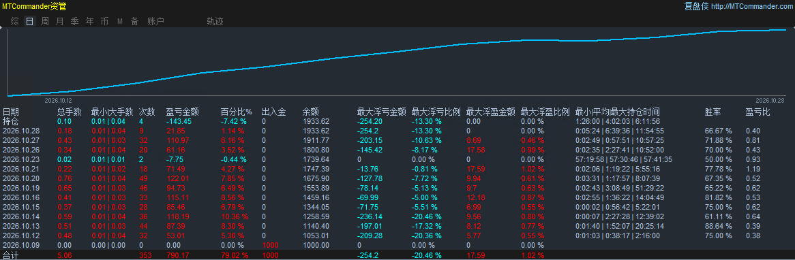Click the 1000.00 balance on 2026.10.09
Viewport: 795px width, 260px height.
pos(316,245)
